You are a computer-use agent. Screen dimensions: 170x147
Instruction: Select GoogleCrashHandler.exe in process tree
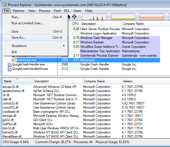click(x=28, y=64)
